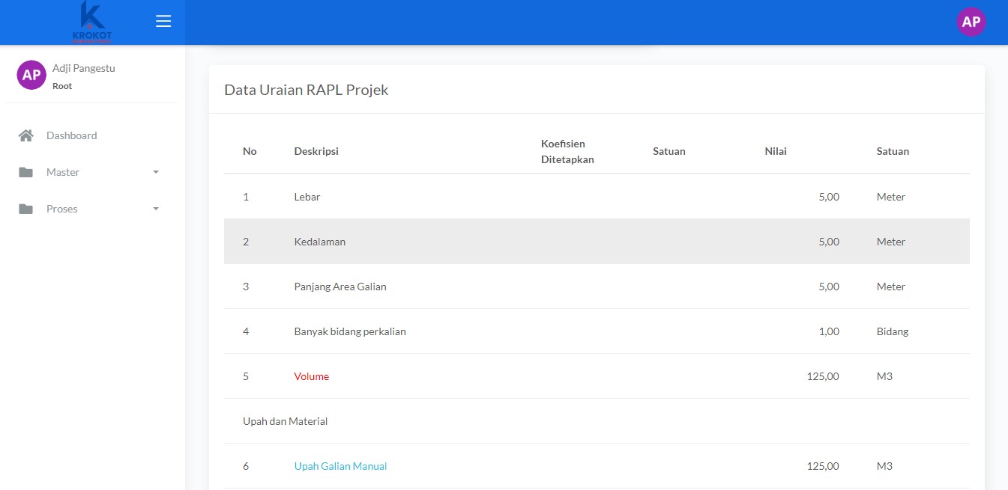The image size is (1008, 490).
Task: Select the Proses menu item
Action: (x=62, y=209)
